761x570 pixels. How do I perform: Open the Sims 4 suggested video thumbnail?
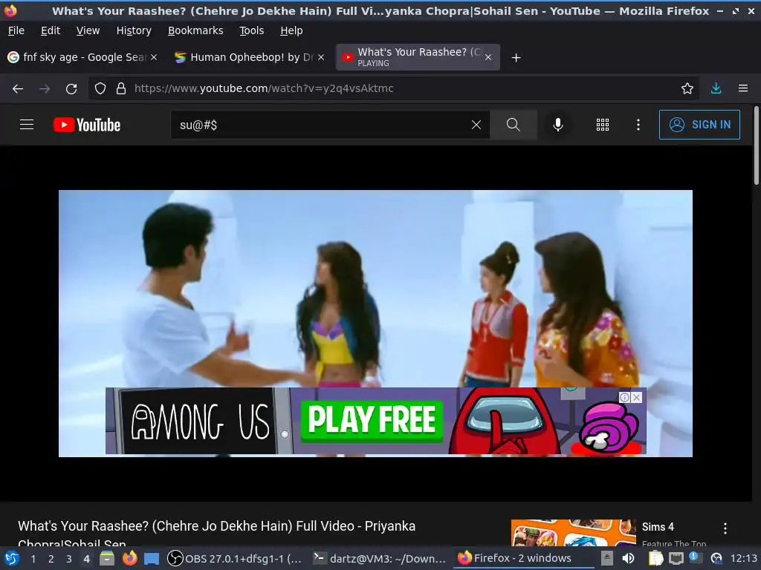tap(573, 532)
